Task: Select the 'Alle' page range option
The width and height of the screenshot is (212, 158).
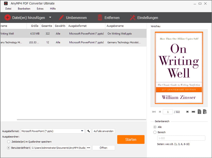Action: 155,127
